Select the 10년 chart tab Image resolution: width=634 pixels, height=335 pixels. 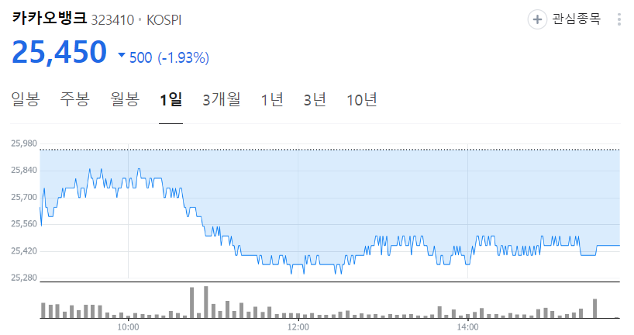(362, 99)
